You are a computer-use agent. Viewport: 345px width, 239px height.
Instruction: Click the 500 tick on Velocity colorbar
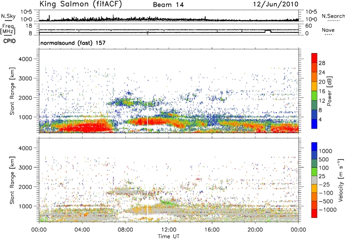pos(325,160)
